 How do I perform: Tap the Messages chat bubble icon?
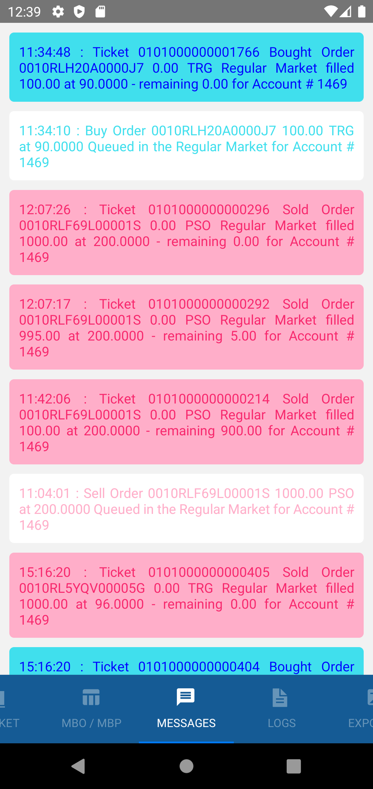(186, 697)
